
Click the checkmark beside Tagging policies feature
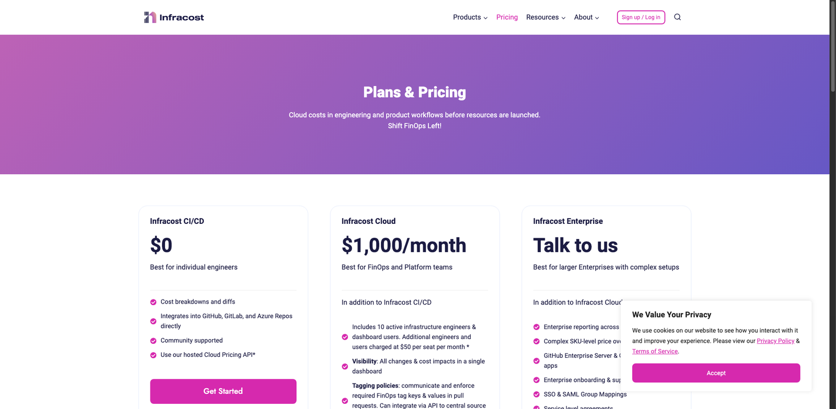click(344, 401)
